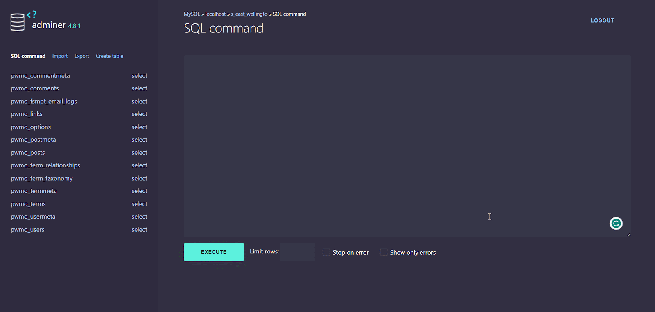The image size is (655, 312).
Task: Click select next to pwmo_comments
Action: coord(139,88)
